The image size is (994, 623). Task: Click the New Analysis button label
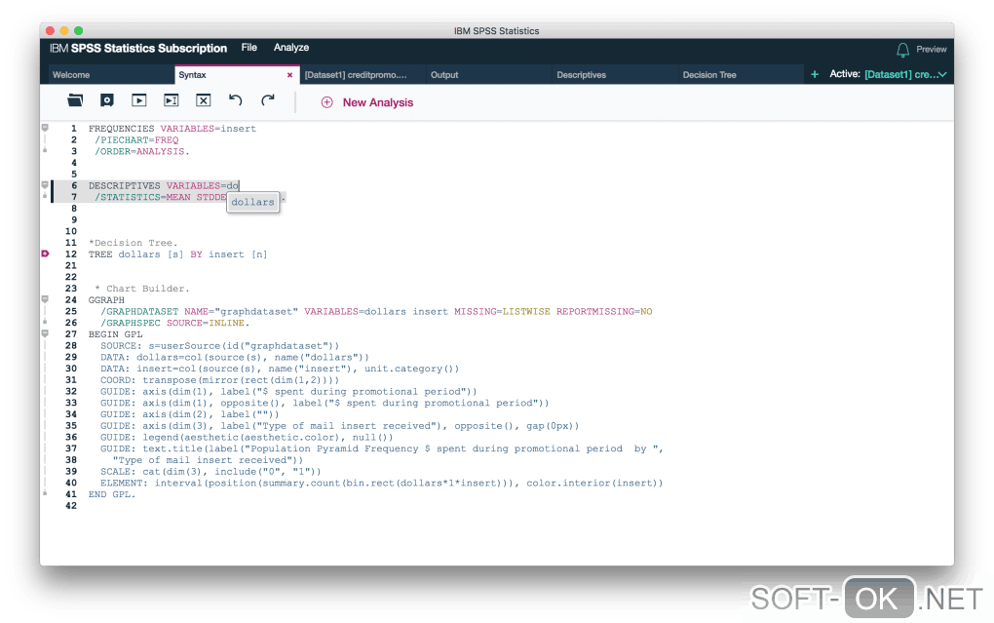(x=378, y=102)
